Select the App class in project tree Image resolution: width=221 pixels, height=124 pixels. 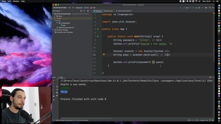(63, 25)
